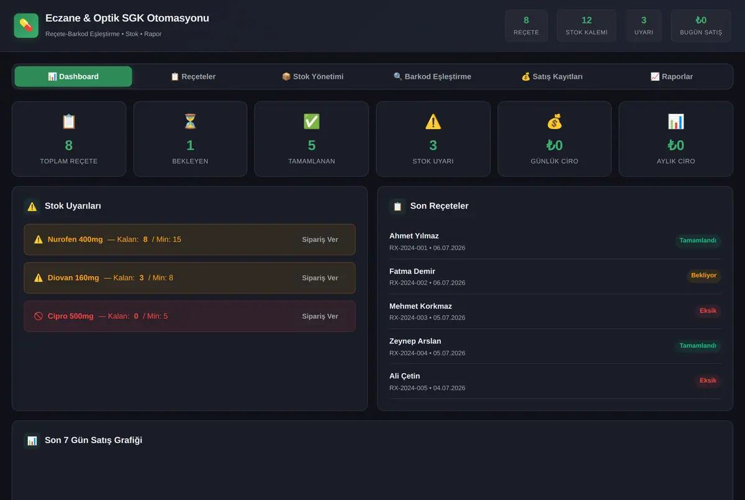Screen dimensions: 745x500
Task: Open the Raporlar tab
Action: tap(672, 76)
